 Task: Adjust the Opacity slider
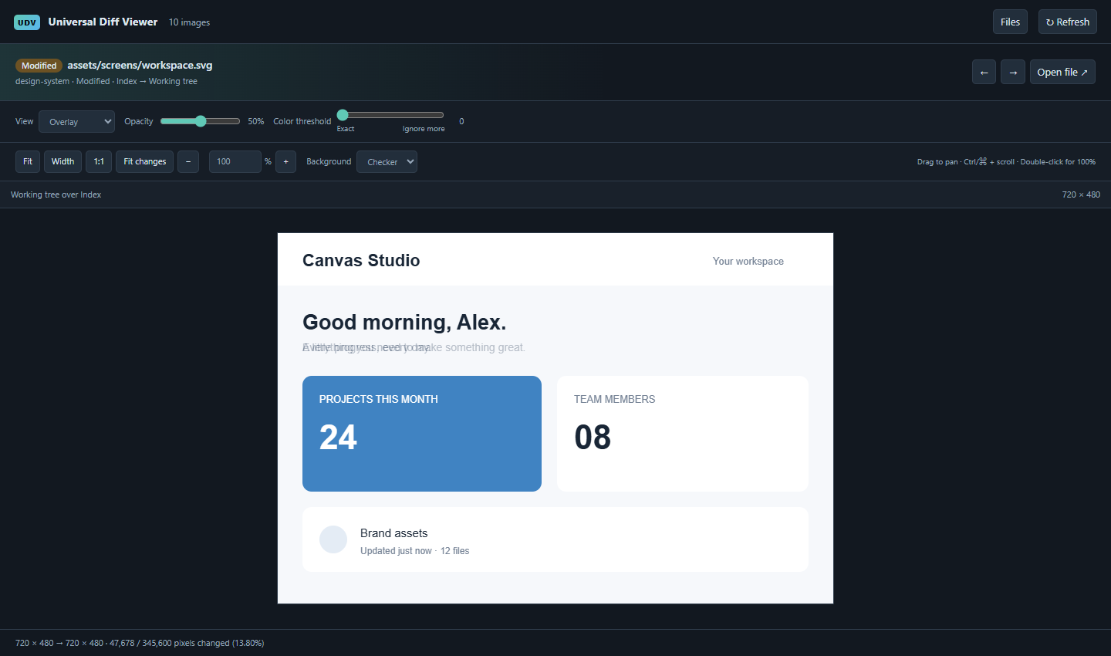tap(201, 121)
